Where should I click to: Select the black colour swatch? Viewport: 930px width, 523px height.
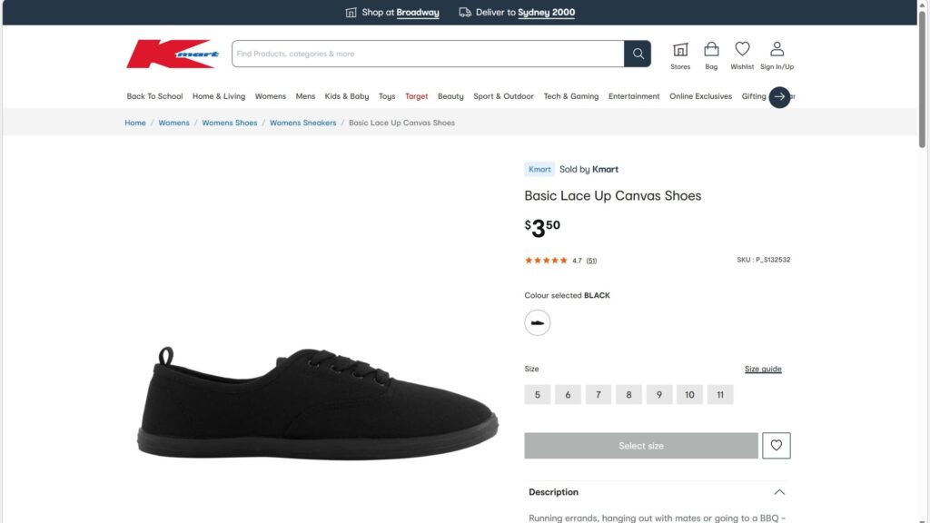538,322
